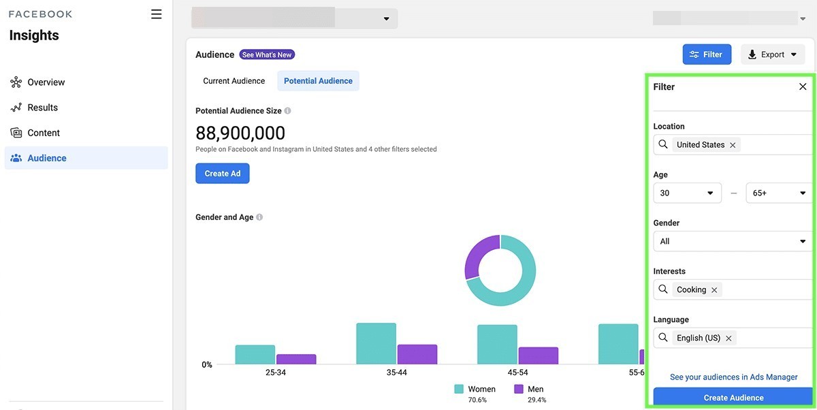This screenshot has width=817, height=410.
Task: Open the minimum age dropdown showing 30
Action: pyautogui.click(x=688, y=193)
